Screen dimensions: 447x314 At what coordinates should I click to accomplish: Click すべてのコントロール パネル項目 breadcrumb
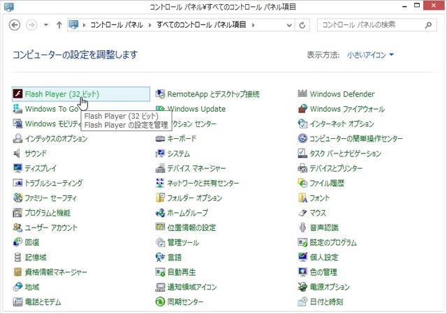(201, 25)
